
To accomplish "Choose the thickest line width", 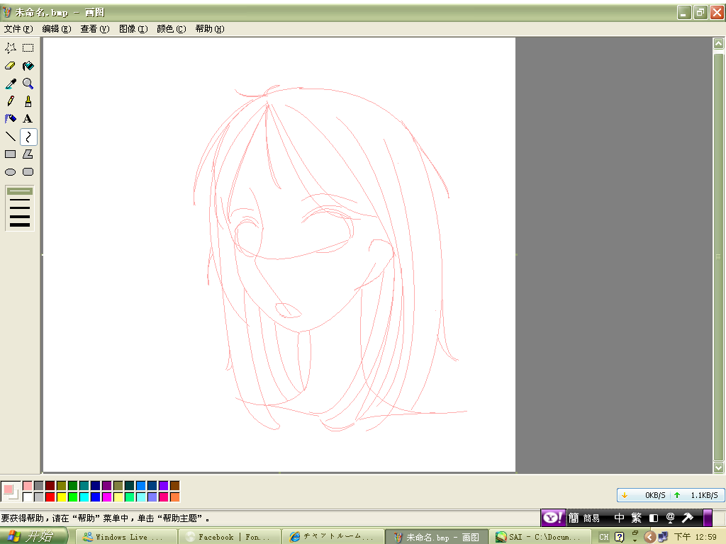I will tap(19, 225).
